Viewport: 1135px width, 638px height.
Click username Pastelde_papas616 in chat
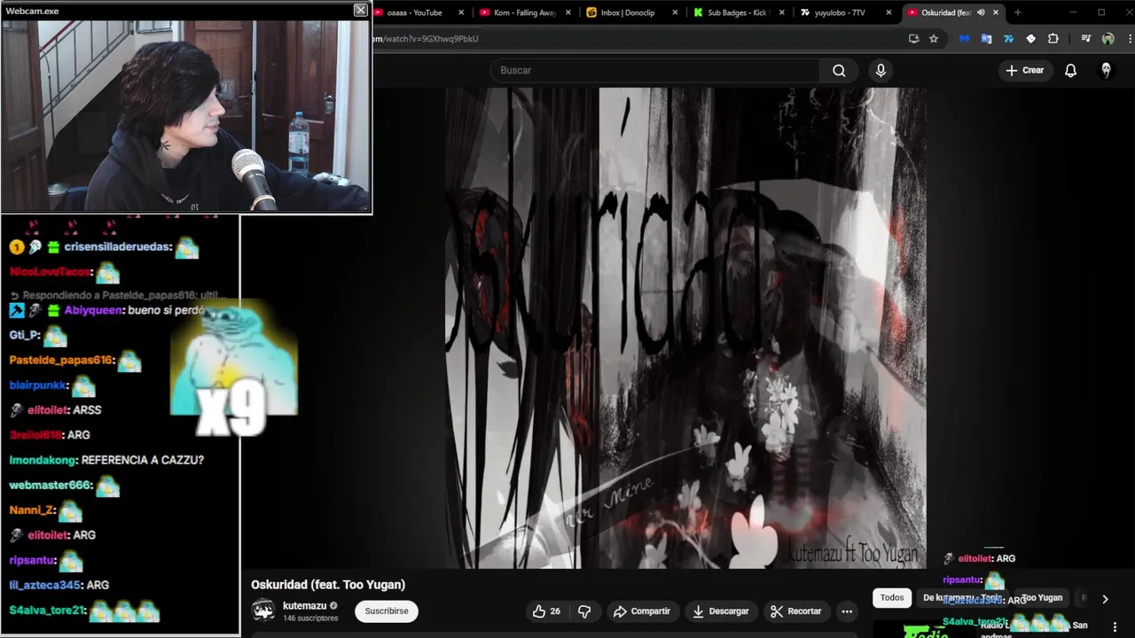[x=61, y=361]
